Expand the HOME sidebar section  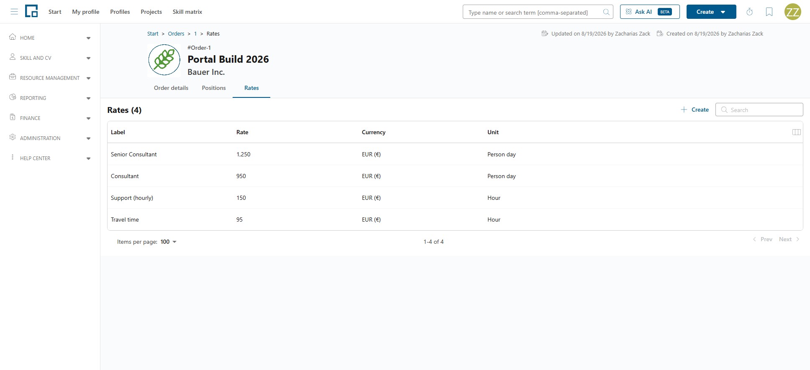click(88, 38)
